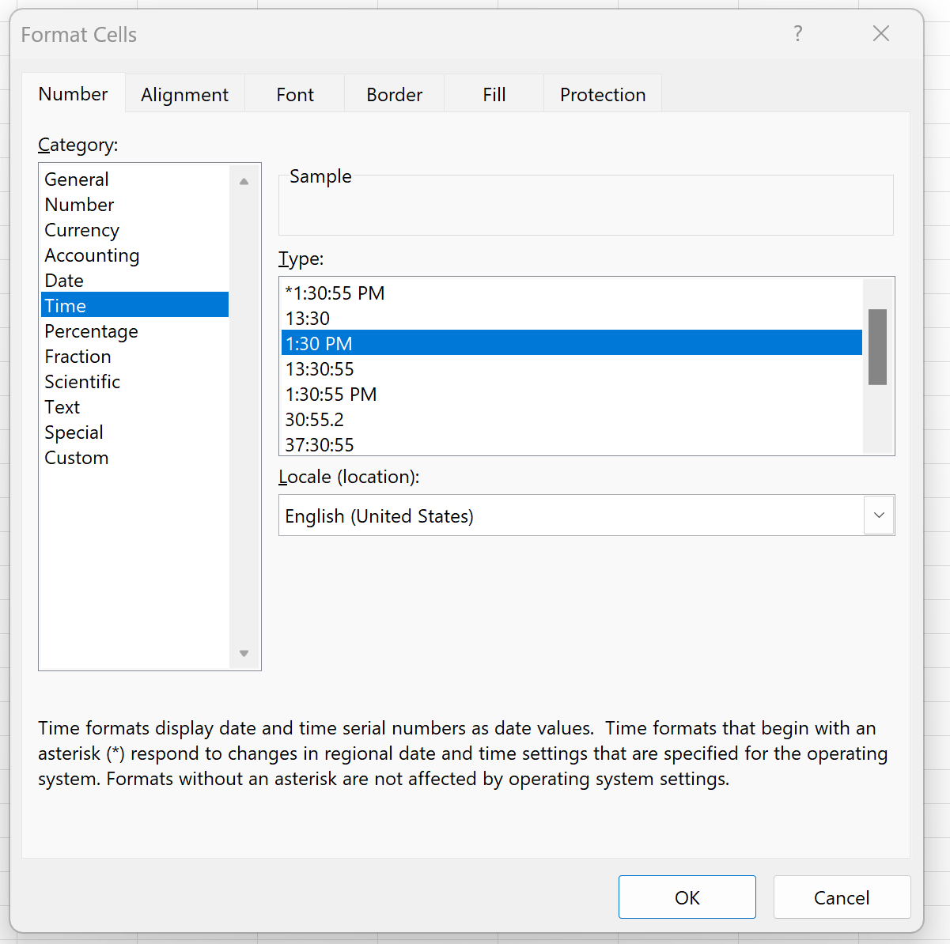Click the scrollbar thumb in the Type list

(878, 348)
